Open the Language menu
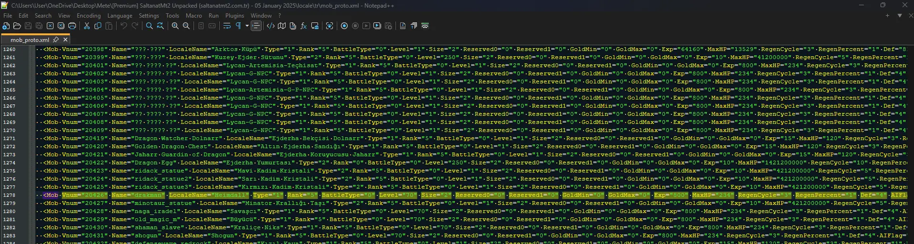 coord(120,16)
